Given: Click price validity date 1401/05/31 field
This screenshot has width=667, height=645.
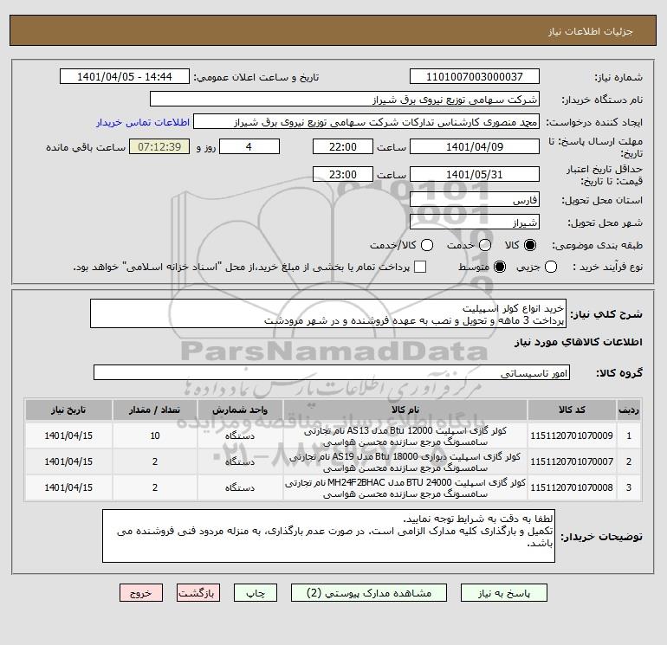Looking at the screenshot, I should click(475, 174).
